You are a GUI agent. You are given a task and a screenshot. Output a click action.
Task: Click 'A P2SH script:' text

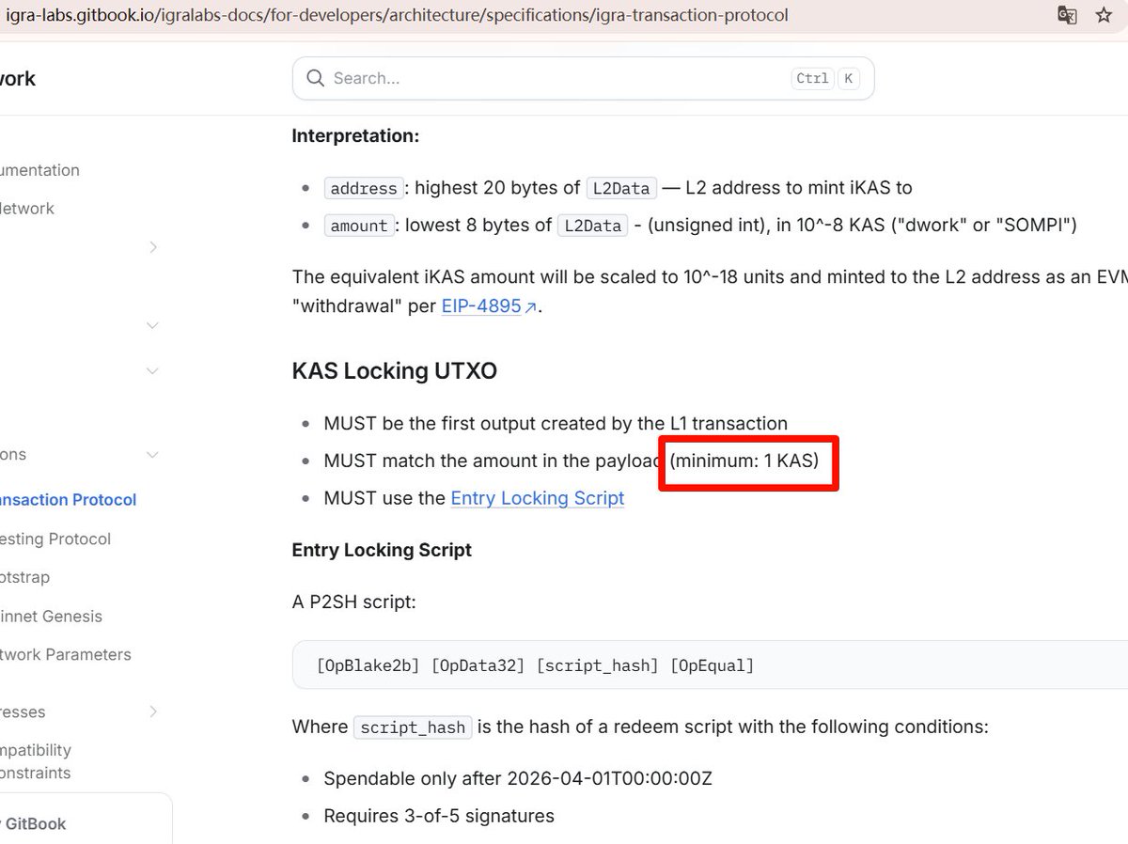pyautogui.click(x=353, y=602)
